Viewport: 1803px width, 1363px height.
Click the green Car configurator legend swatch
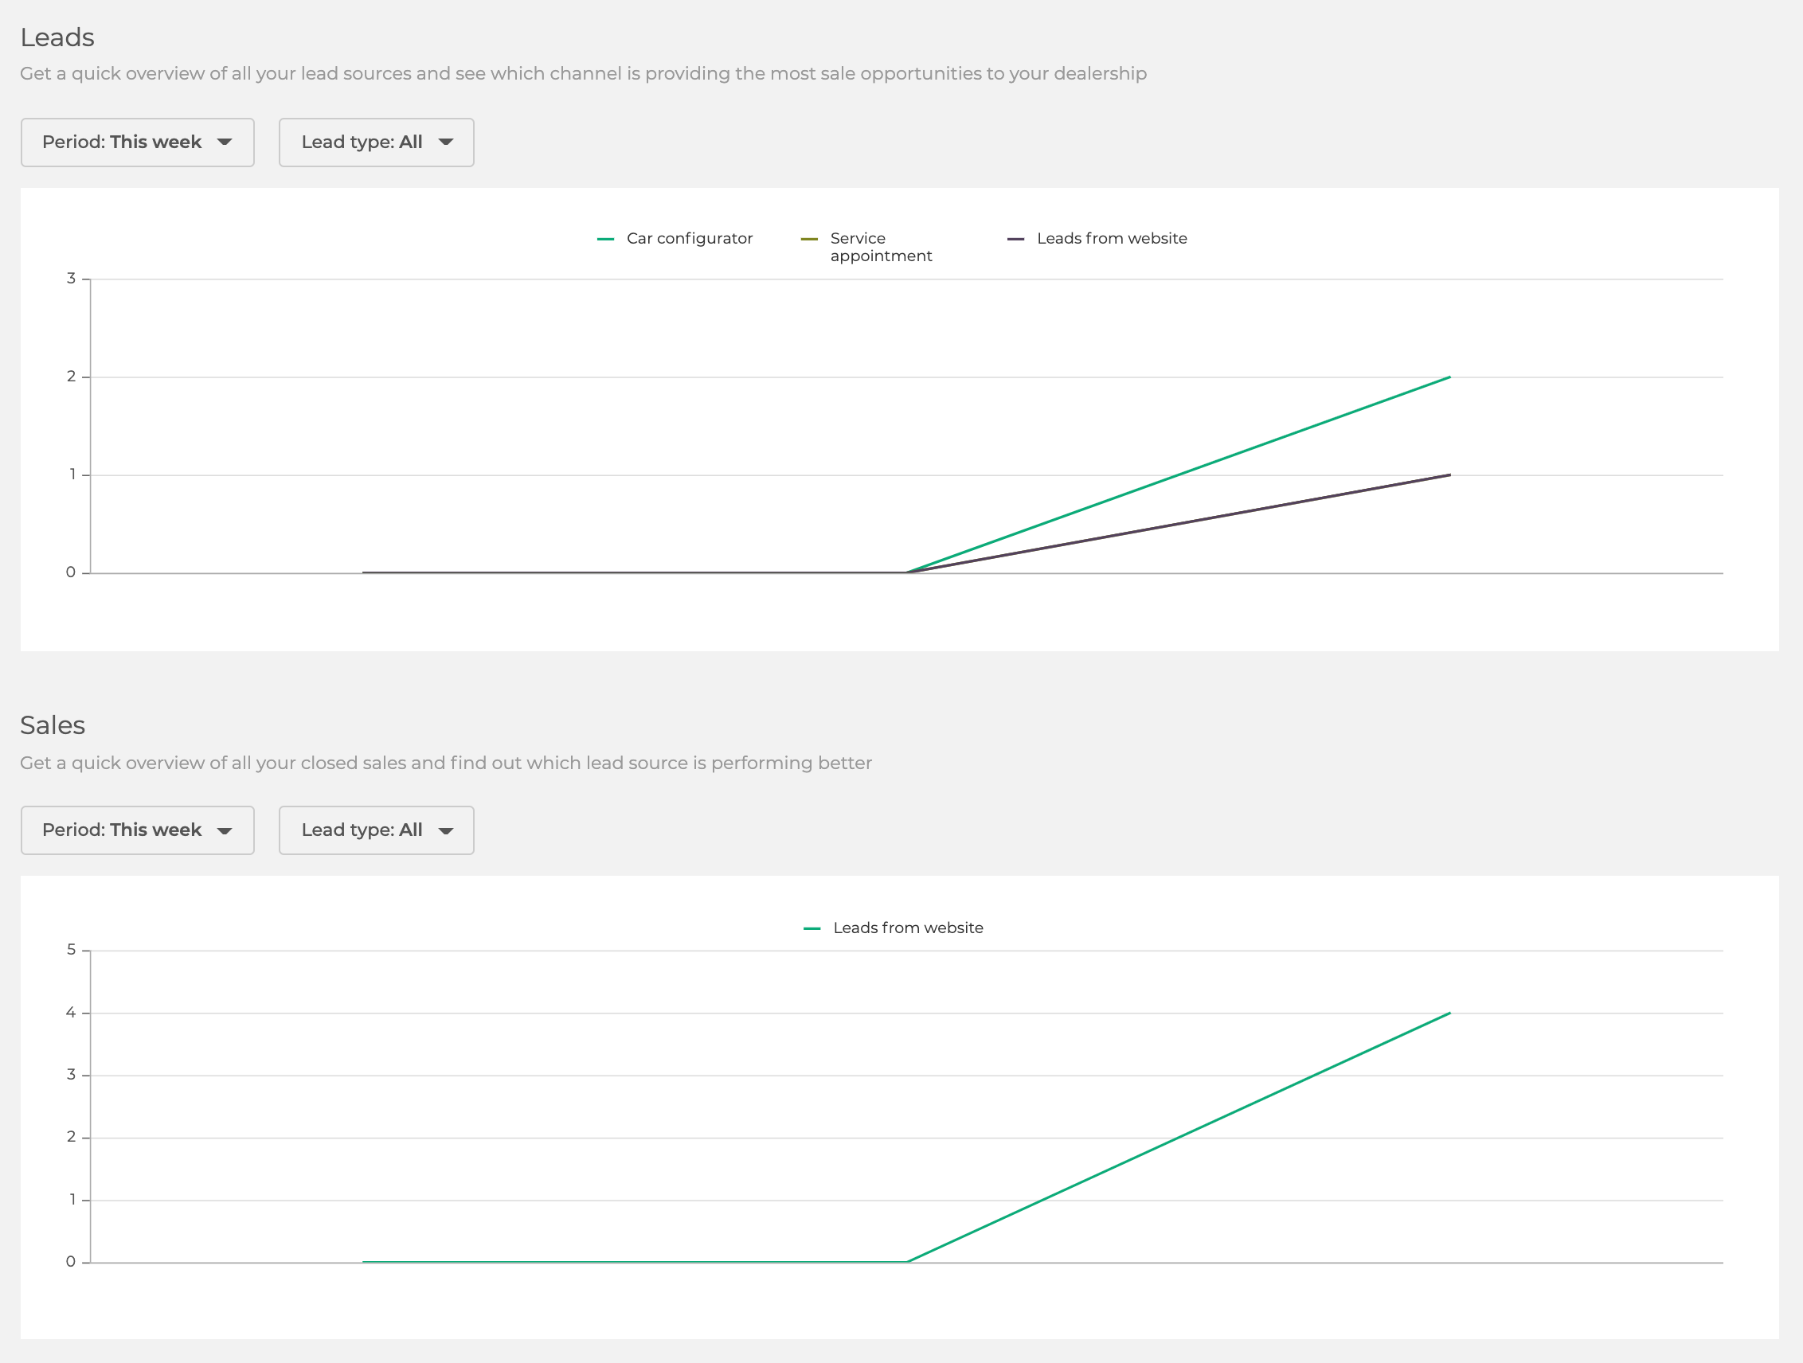click(x=604, y=240)
